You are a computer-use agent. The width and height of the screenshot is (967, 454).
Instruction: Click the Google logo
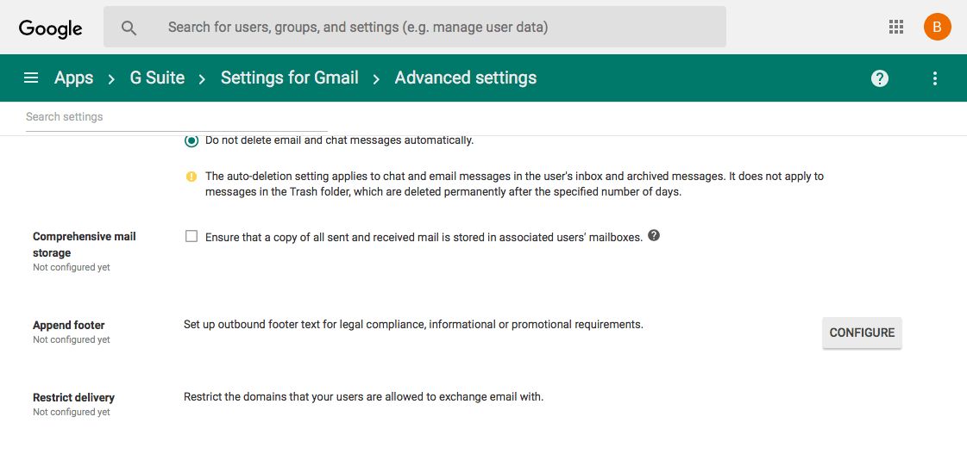(x=51, y=28)
